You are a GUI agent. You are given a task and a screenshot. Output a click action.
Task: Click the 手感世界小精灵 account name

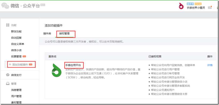[x=196, y=8]
